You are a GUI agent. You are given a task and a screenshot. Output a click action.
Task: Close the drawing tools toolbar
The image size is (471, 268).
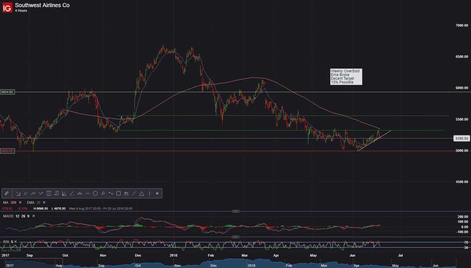tap(157, 194)
